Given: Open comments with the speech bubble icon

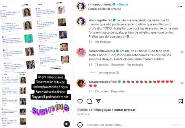Looking at the screenshot, I should (89, 101).
